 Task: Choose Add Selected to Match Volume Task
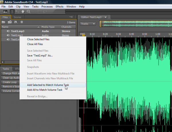pyautogui.click(x=53, y=85)
